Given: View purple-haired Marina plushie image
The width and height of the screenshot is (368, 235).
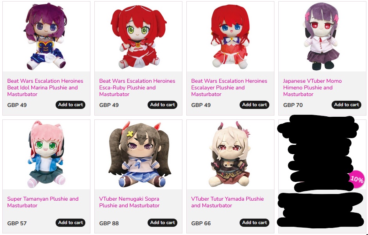Looking at the screenshot, I should [x=46, y=37].
